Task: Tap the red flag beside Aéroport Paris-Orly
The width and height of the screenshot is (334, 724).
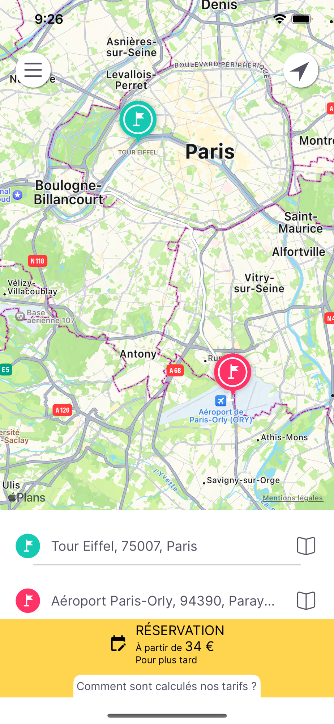Action: coord(28,601)
